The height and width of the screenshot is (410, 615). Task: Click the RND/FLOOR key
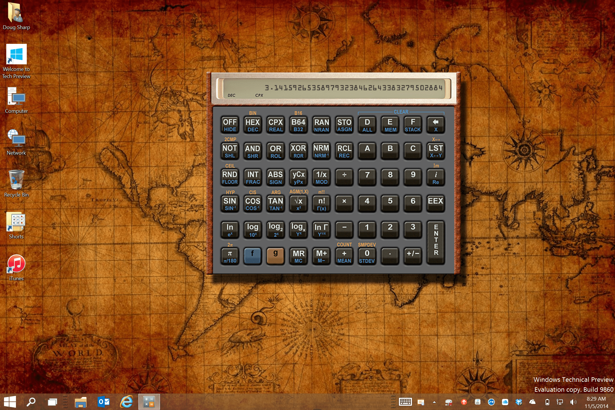click(230, 178)
